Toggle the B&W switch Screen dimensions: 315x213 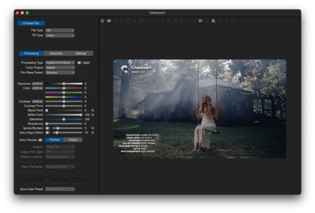(79, 62)
